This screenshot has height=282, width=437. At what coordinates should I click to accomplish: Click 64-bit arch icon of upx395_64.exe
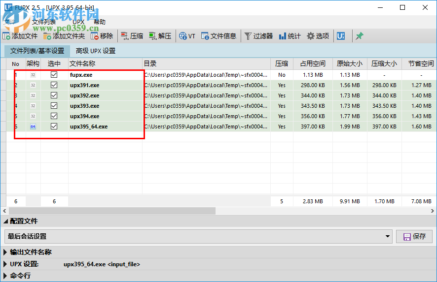point(33,126)
